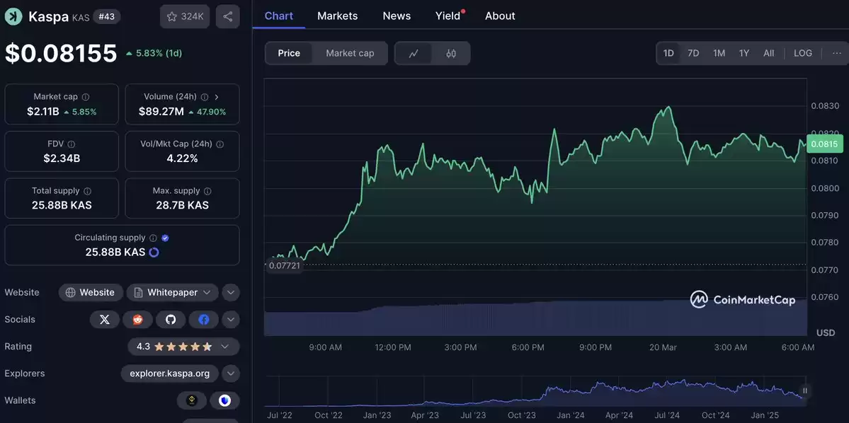Switch to candlestick chart icon
The height and width of the screenshot is (423, 849).
[x=451, y=54]
